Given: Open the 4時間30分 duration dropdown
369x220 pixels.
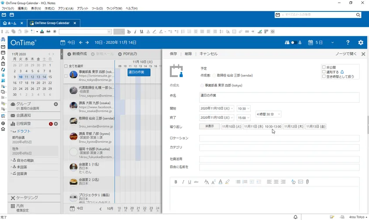Looking at the screenshot, I should (268, 114).
